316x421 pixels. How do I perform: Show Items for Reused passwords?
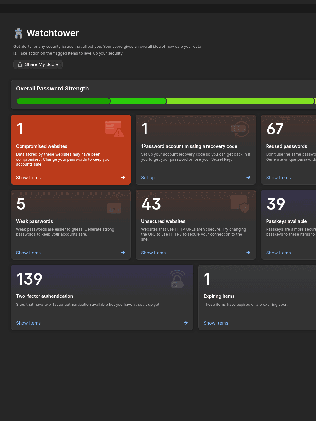coord(278,178)
